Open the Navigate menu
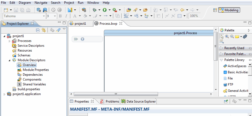The height and width of the screenshot is (116, 252). tap(41, 3)
